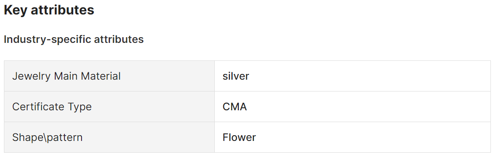Select the "Shape\pattern" label cell

click(110, 137)
